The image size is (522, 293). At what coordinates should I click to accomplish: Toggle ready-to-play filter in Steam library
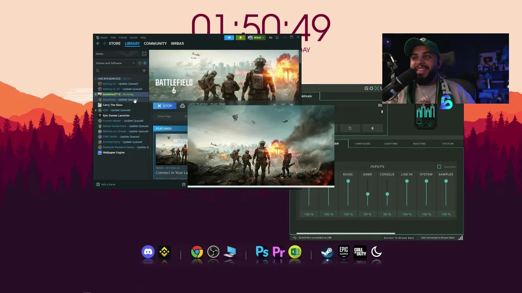[145, 63]
